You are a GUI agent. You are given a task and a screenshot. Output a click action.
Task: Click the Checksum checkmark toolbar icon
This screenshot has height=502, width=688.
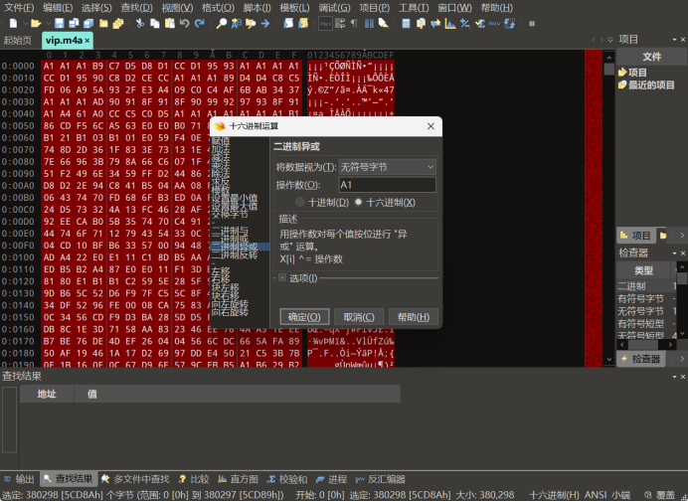[x=479, y=23]
